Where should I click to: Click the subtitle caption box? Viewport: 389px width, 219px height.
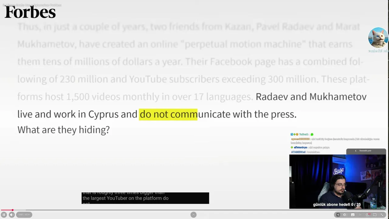(x=145, y=198)
